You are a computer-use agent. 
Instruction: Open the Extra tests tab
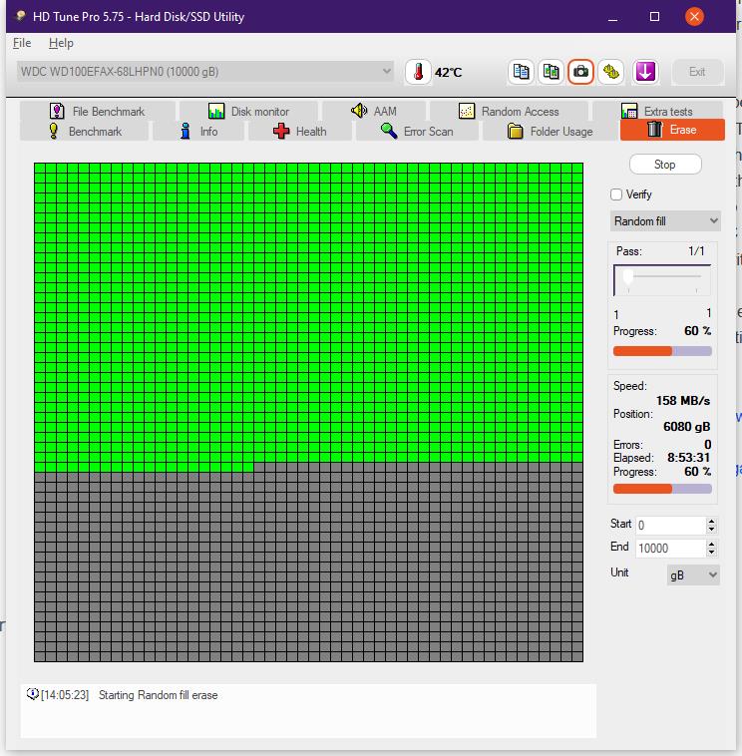657,111
